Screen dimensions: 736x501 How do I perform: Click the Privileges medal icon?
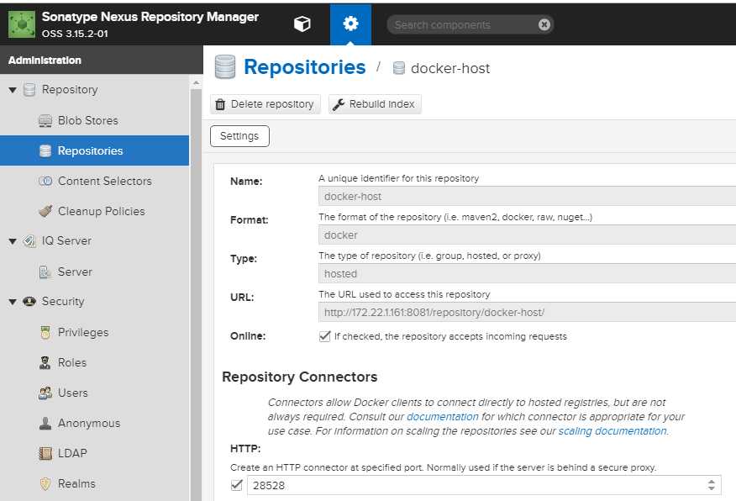pos(45,332)
